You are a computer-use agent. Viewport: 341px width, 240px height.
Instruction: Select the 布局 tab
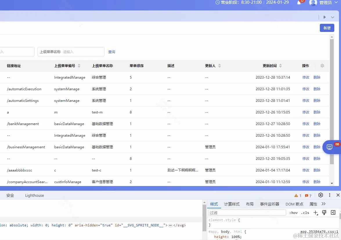250,204
